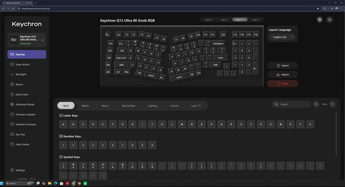Image resolution: width=345 pixels, height=187 pixels.
Task: Assign the @ 2 key from Symbol Keys
Action: [73, 166]
